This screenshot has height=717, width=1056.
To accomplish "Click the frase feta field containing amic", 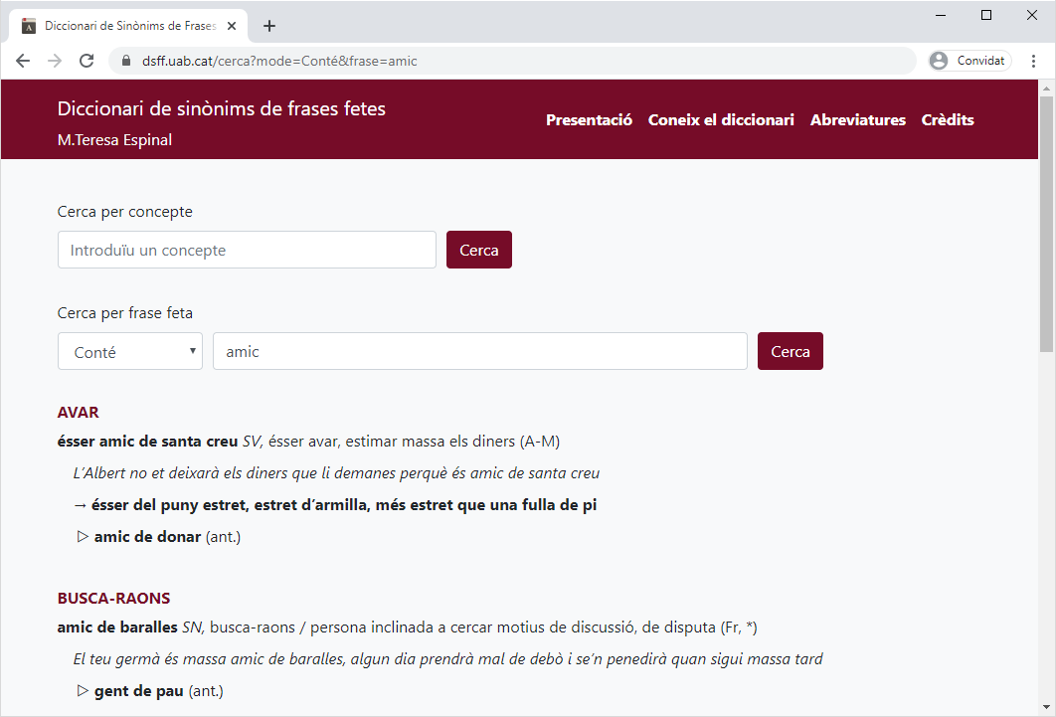I will (x=479, y=351).
